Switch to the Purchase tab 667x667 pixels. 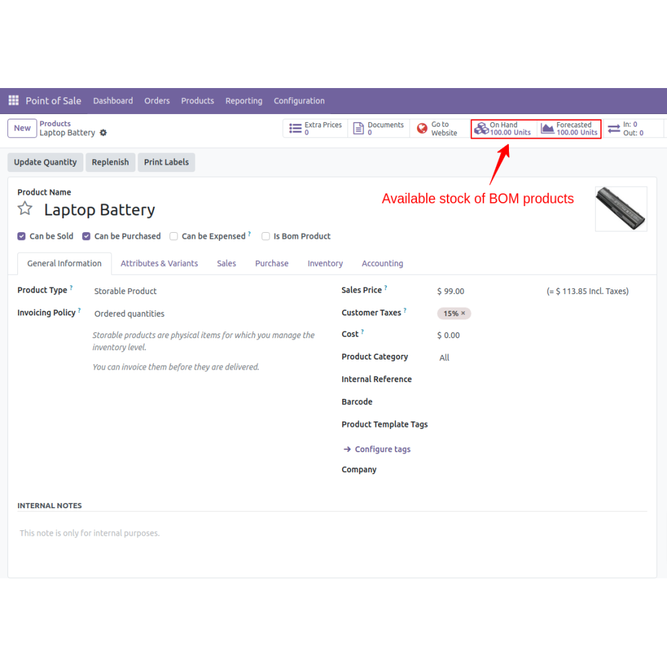[272, 263]
